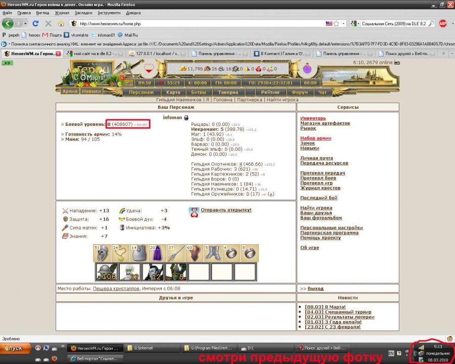Viewport: 455px width, 364px height.
Task: Open the Рейтинг game menu
Action: pyautogui.click(x=270, y=93)
